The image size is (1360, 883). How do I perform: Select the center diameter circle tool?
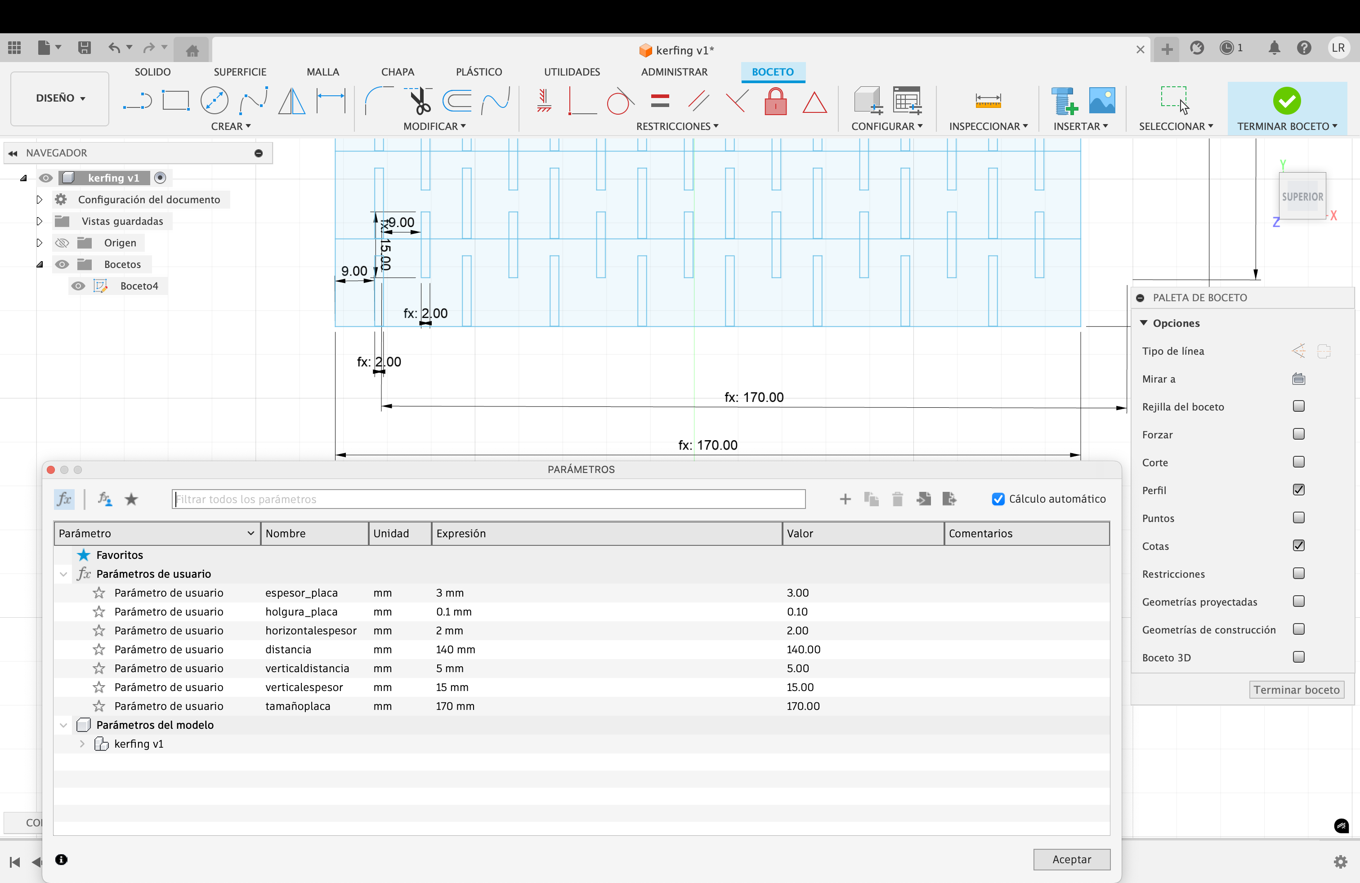point(214,101)
